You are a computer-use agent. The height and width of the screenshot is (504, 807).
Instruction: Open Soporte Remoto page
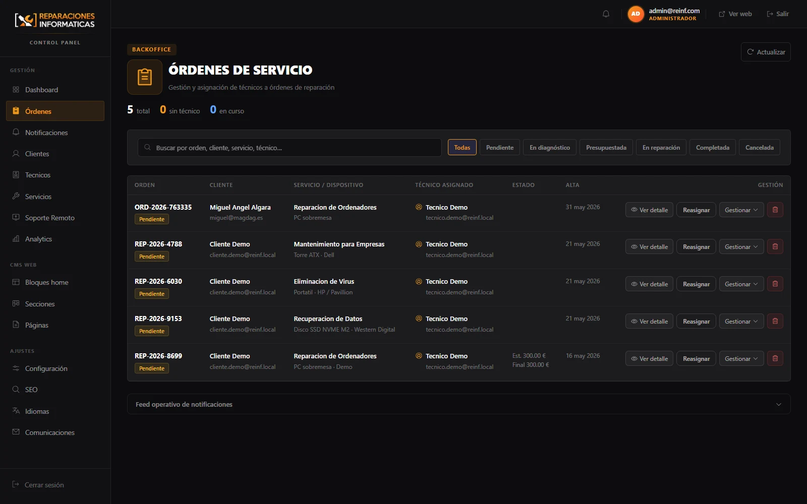55,218
